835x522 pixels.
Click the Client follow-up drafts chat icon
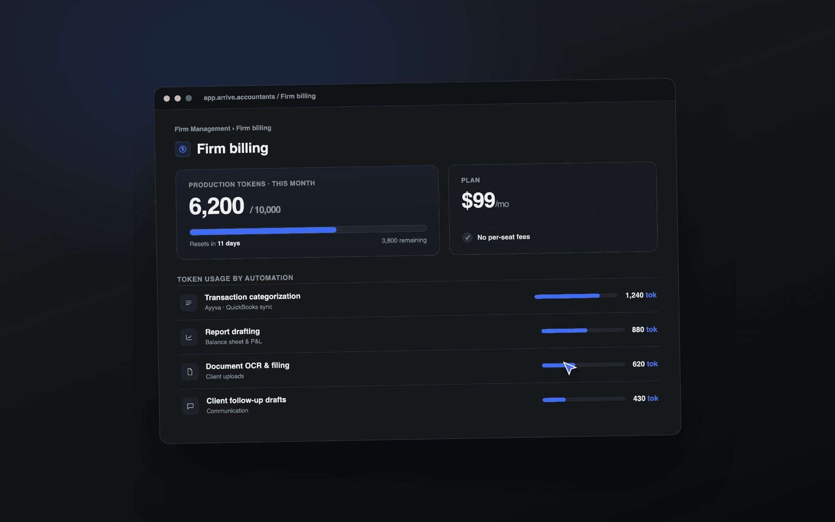pyautogui.click(x=190, y=406)
